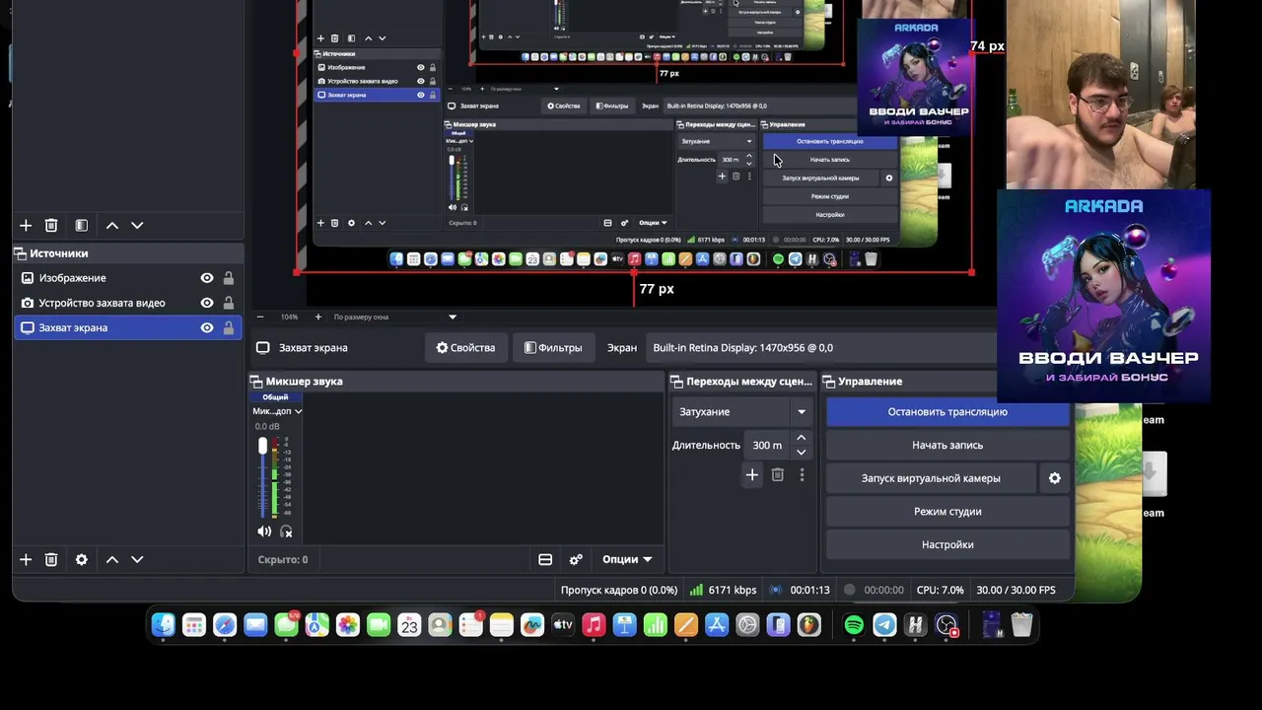This screenshot has width=1262, height=710.
Task: Delete the selected scene via trash icon
Action: (51, 225)
